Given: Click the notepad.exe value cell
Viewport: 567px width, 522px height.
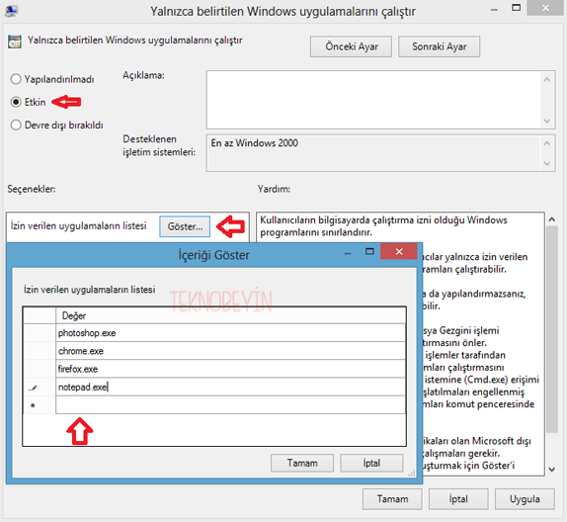Looking at the screenshot, I should pos(231,387).
